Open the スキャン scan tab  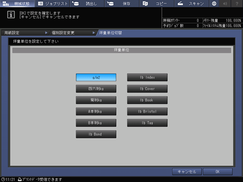(x=191, y=3)
